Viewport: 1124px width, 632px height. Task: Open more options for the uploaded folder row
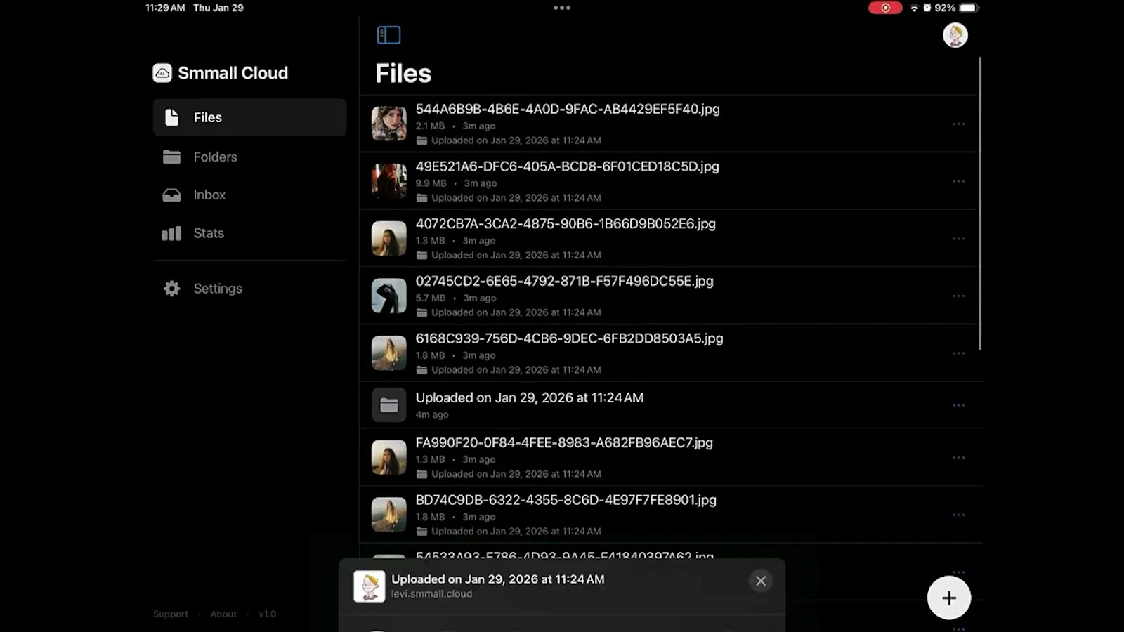959,405
